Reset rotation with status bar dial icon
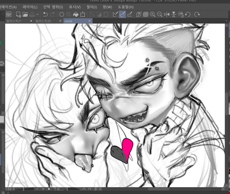The height and width of the screenshot is (194, 230). point(95,189)
